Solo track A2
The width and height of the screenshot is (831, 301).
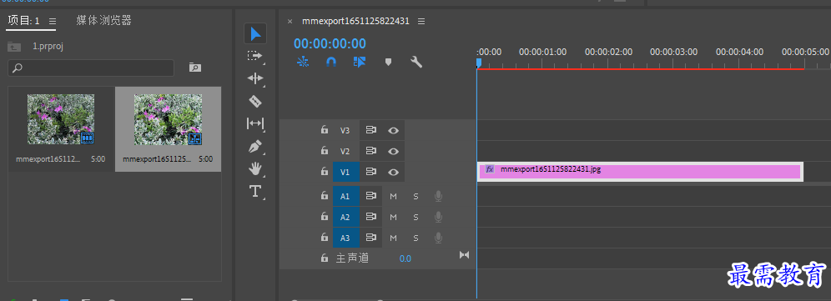click(416, 217)
